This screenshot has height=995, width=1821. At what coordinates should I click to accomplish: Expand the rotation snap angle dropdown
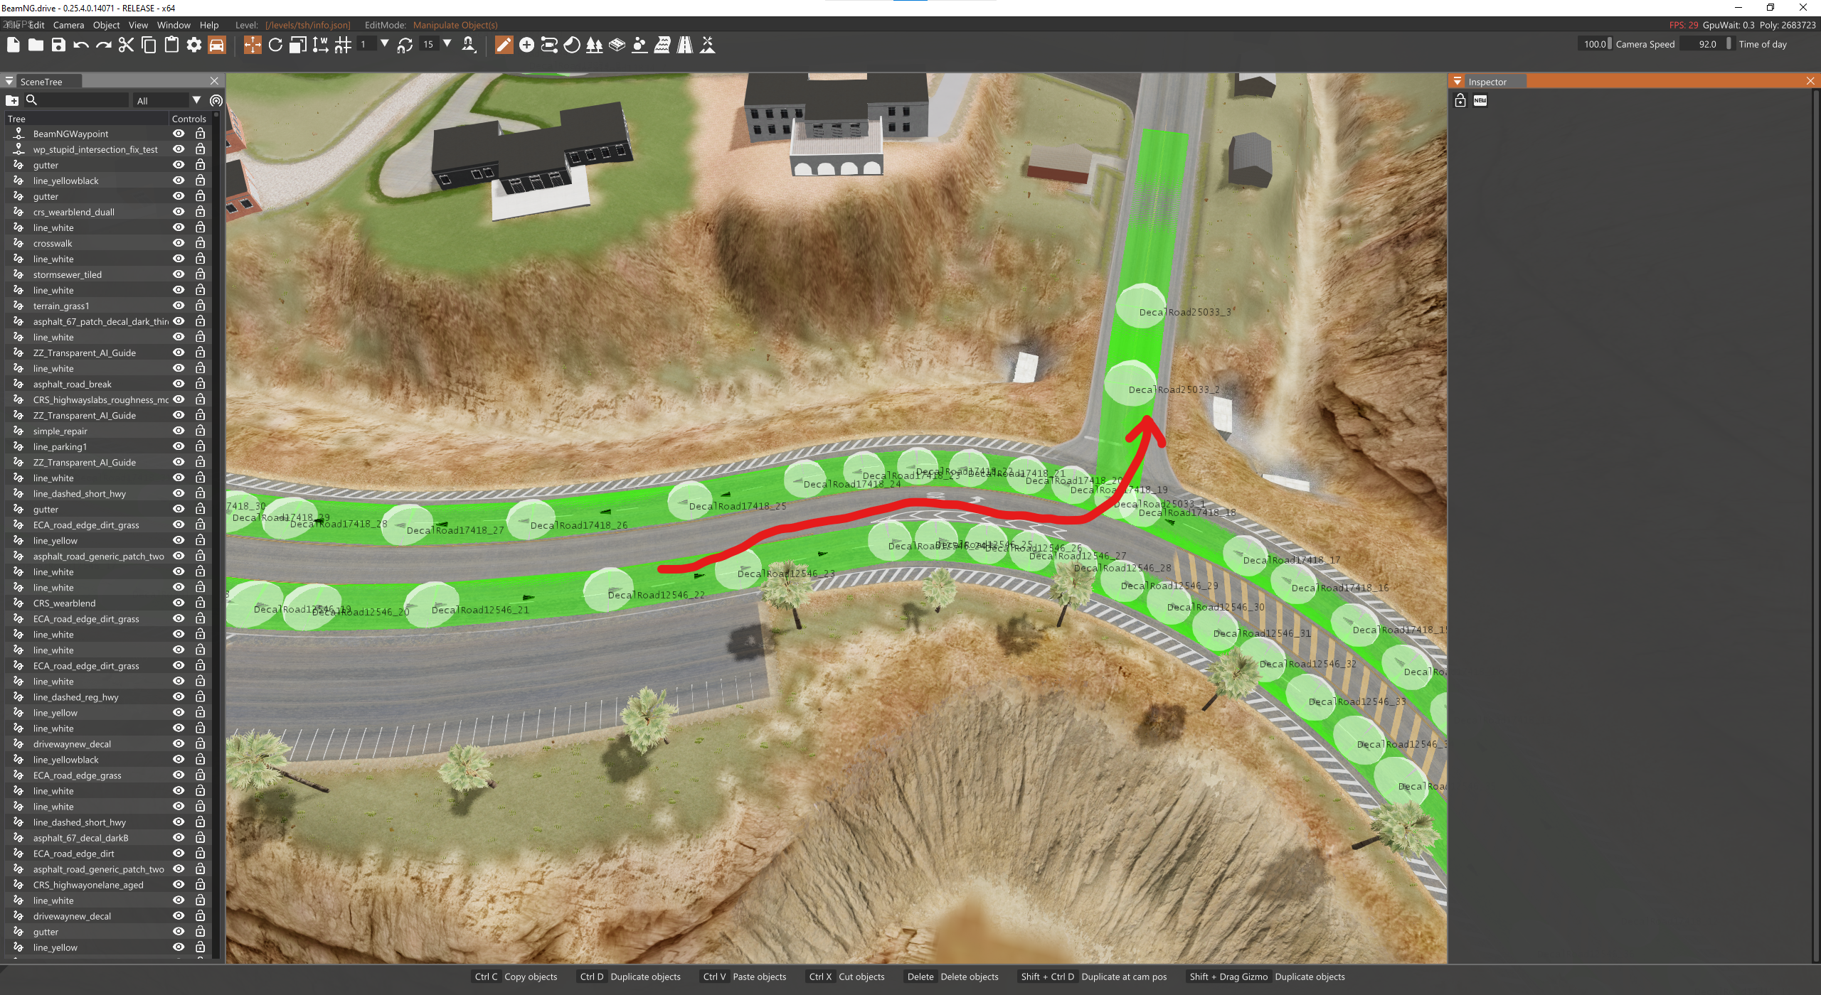(x=447, y=44)
